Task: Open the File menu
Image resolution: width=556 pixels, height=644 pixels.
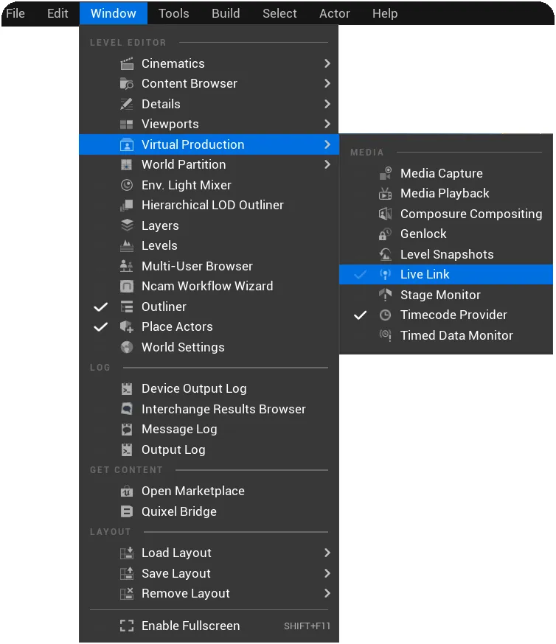Action: (x=15, y=13)
